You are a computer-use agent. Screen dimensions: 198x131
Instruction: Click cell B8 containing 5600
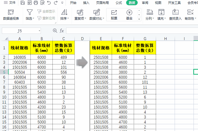(x=41, y=87)
